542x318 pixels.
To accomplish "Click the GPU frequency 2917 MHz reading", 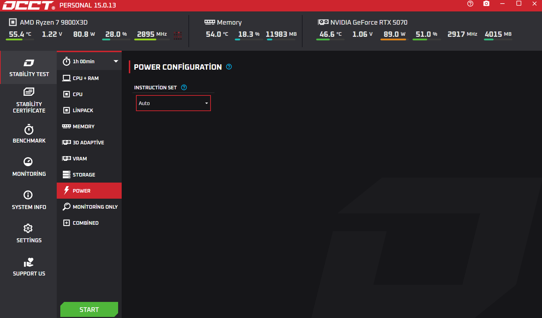I will [462, 34].
